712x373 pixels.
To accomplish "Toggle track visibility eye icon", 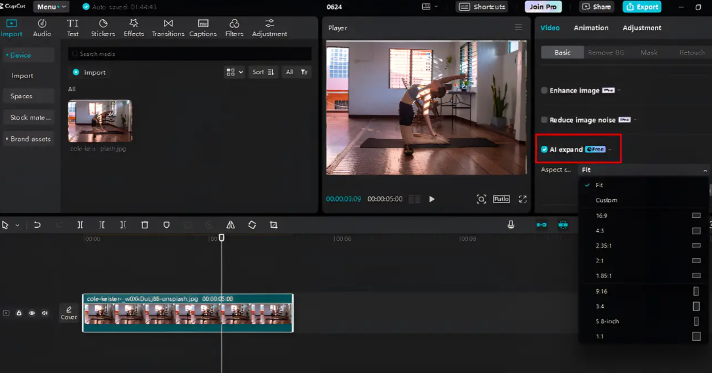I will 32,313.
